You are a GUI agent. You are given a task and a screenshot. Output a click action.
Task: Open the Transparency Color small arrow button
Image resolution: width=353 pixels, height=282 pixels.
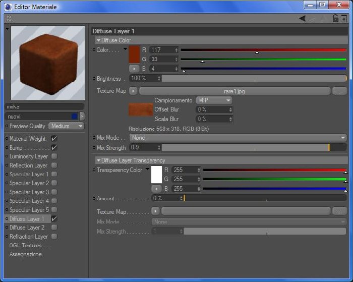click(x=156, y=188)
